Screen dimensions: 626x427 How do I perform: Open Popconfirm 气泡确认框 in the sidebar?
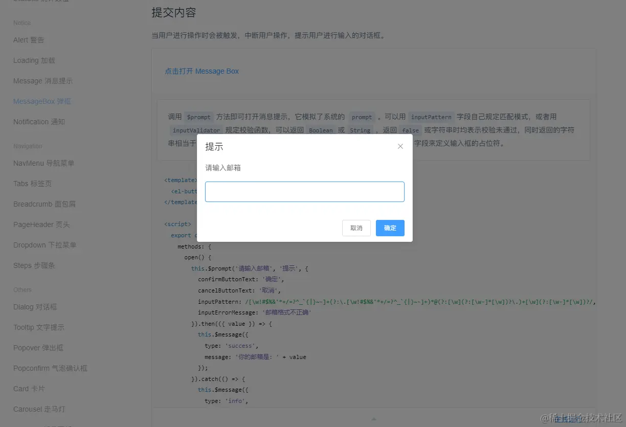click(x=50, y=368)
